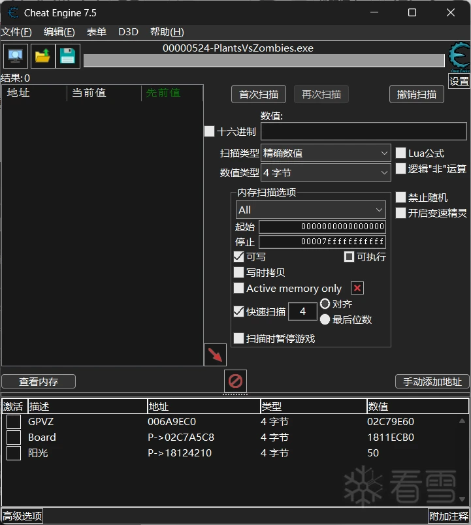471x525 pixels.
Task: Open 高级选项 advanced options
Action: [x=22, y=516]
